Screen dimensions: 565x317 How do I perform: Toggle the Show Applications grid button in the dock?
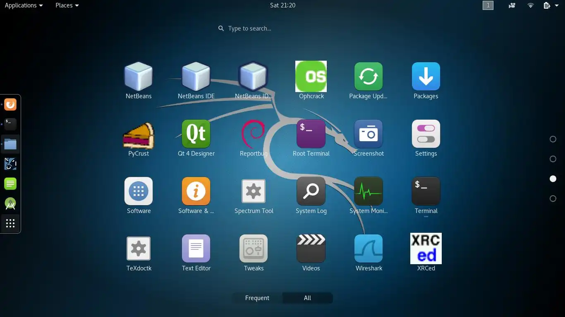point(10,223)
